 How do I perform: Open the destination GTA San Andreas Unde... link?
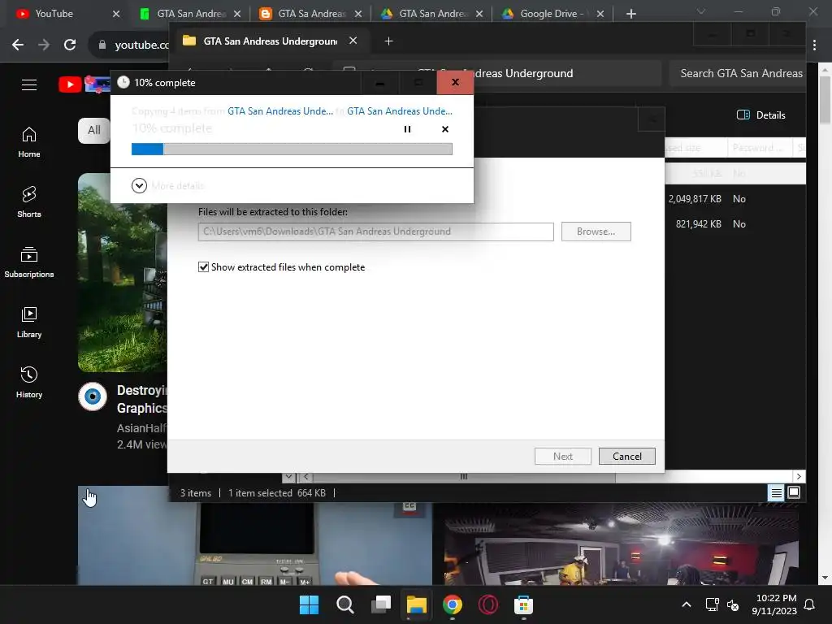point(400,110)
